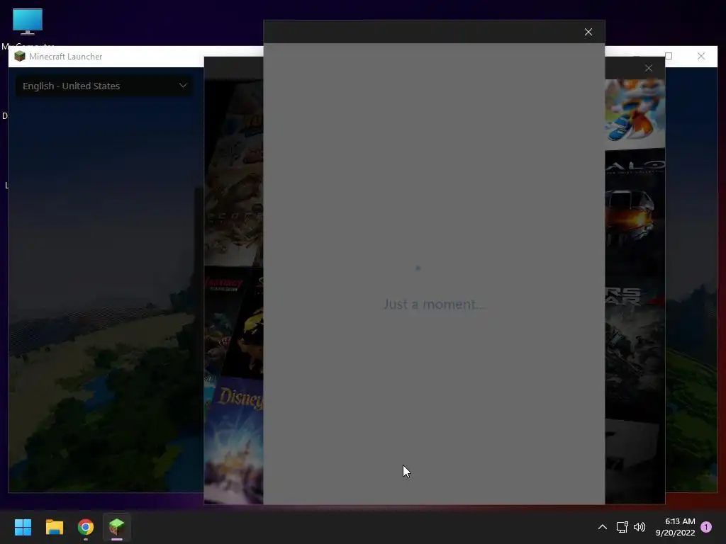The height and width of the screenshot is (544, 726).
Task: Maximize the Minecraft Launcher window
Action: (669, 57)
